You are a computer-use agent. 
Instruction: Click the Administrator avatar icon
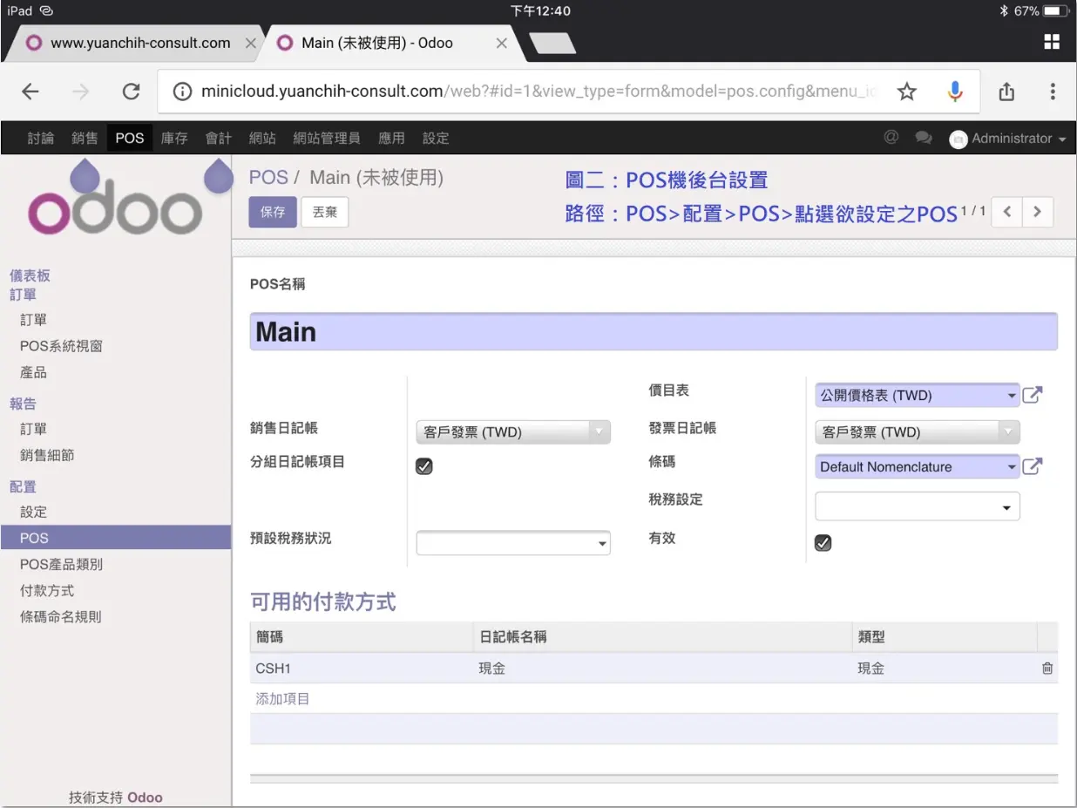point(958,139)
